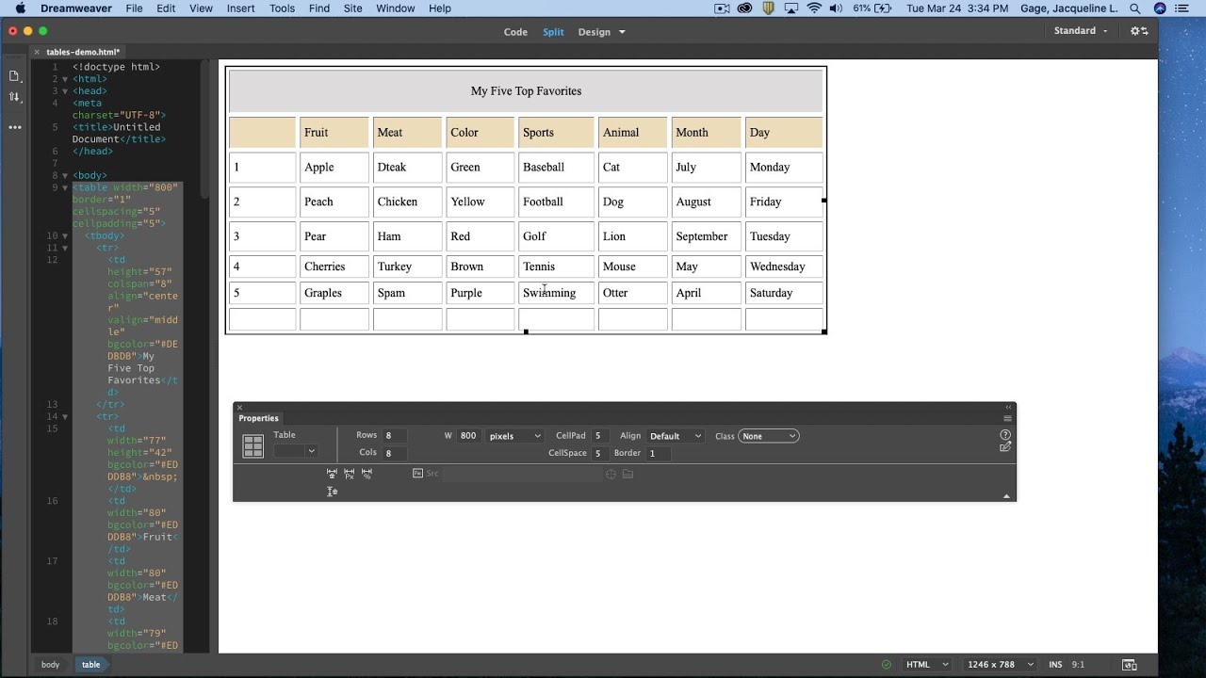Click the CellSpace input field
Image resolution: width=1206 pixels, height=678 pixels.
(x=600, y=453)
